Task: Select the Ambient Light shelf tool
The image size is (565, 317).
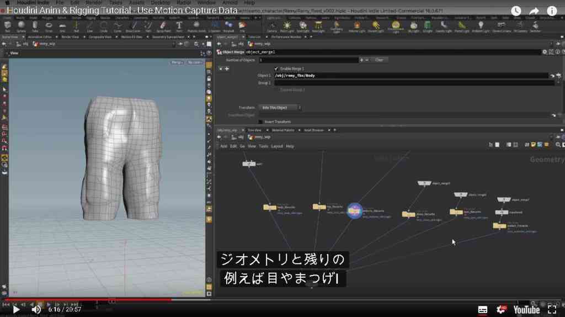Action: tap(481, 27)
